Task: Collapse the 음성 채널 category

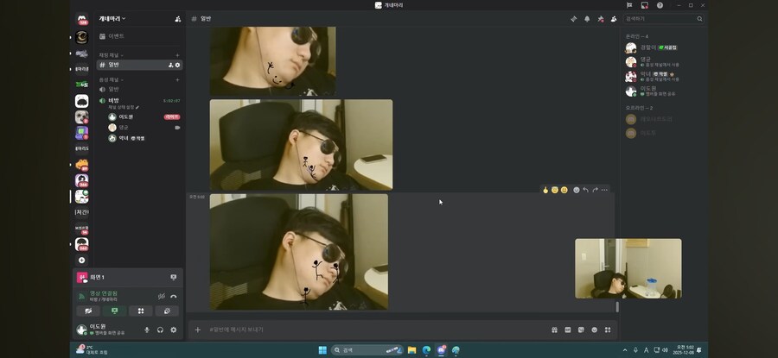Action: [x=112, y=79]
